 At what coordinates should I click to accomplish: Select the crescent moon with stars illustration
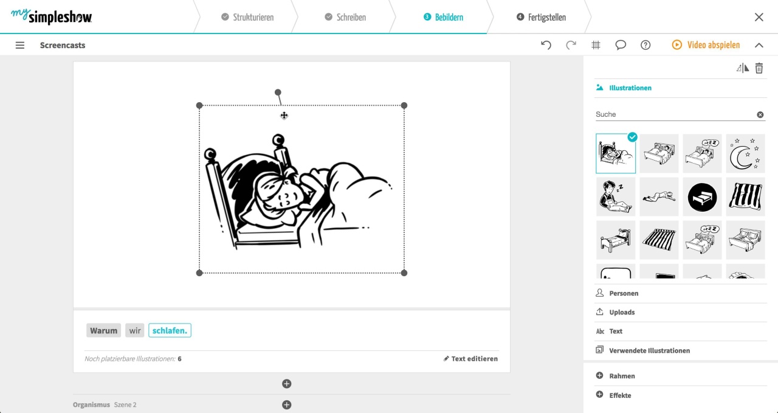point(745,153)
